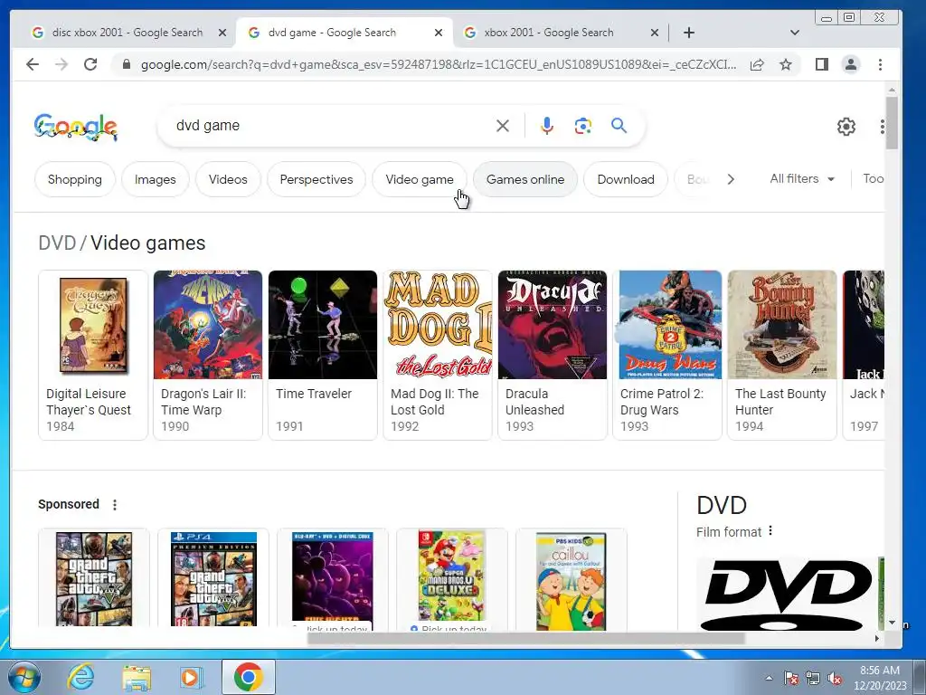Image resolution: width=926 pixels, height=695 pixels.
Task: Click Chrome icon in taskbar
Action: (x=248, y=677)
